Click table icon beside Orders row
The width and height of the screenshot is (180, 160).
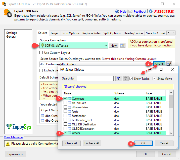69,133
